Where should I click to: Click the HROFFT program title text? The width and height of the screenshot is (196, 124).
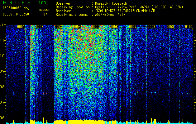click(19, 2)
